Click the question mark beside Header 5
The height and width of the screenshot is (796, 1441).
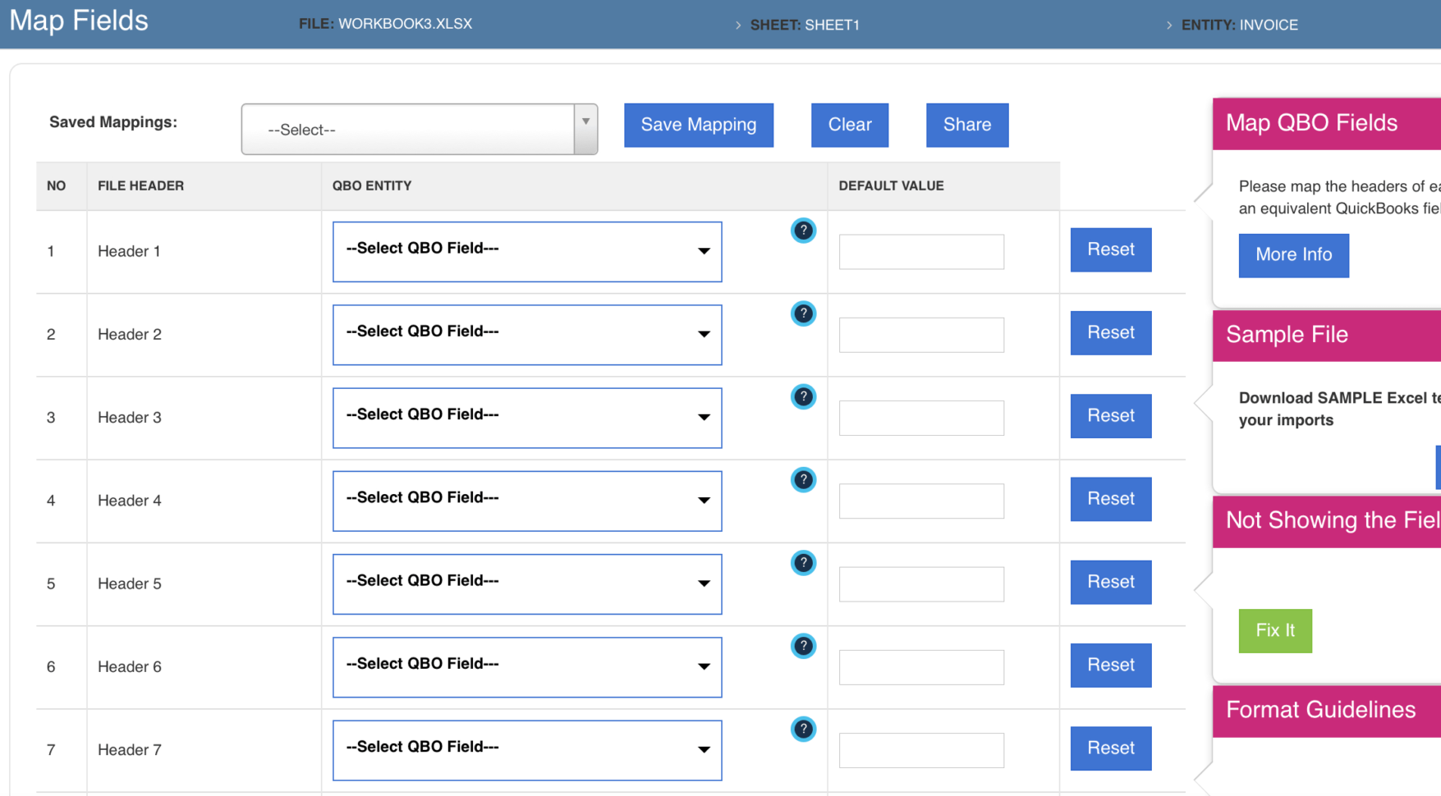[x=803, y=563]
